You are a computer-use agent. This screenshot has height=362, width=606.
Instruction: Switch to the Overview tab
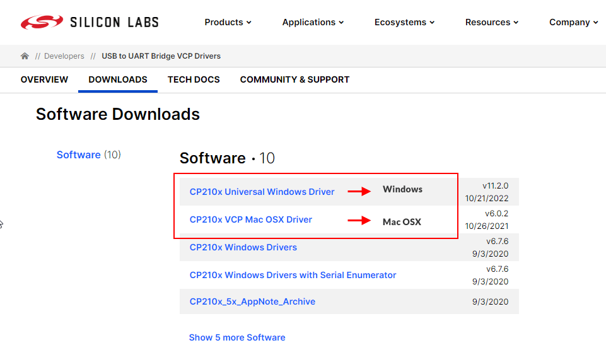[44, 79]
